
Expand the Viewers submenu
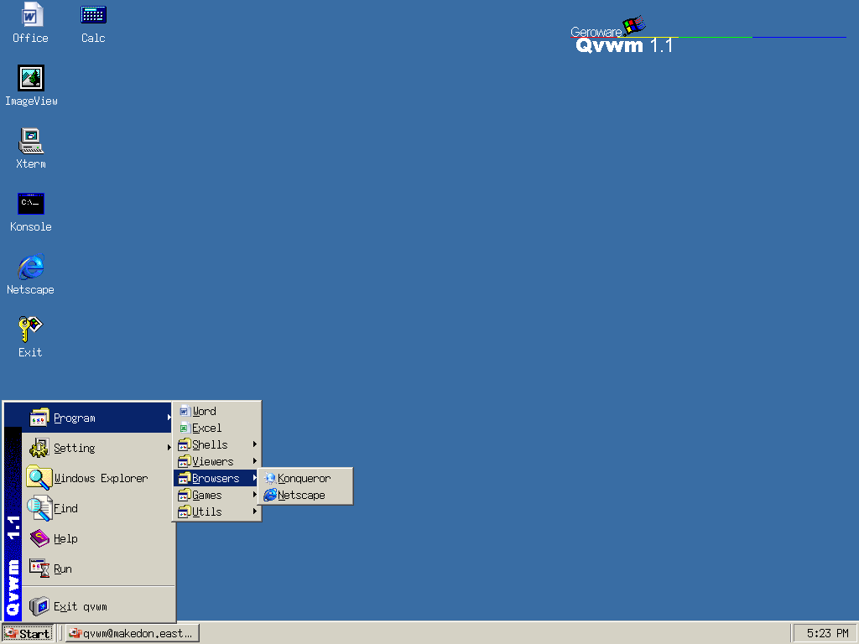click(x=217, y=461)
